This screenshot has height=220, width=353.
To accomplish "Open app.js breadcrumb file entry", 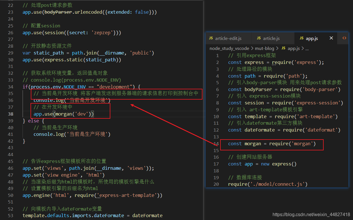I will click(x=294, y=49).
